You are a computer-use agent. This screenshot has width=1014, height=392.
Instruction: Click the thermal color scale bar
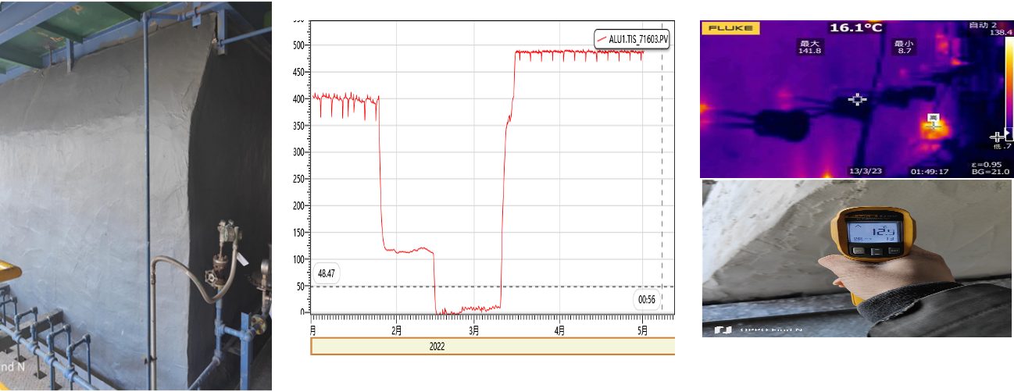(1008, 86)
